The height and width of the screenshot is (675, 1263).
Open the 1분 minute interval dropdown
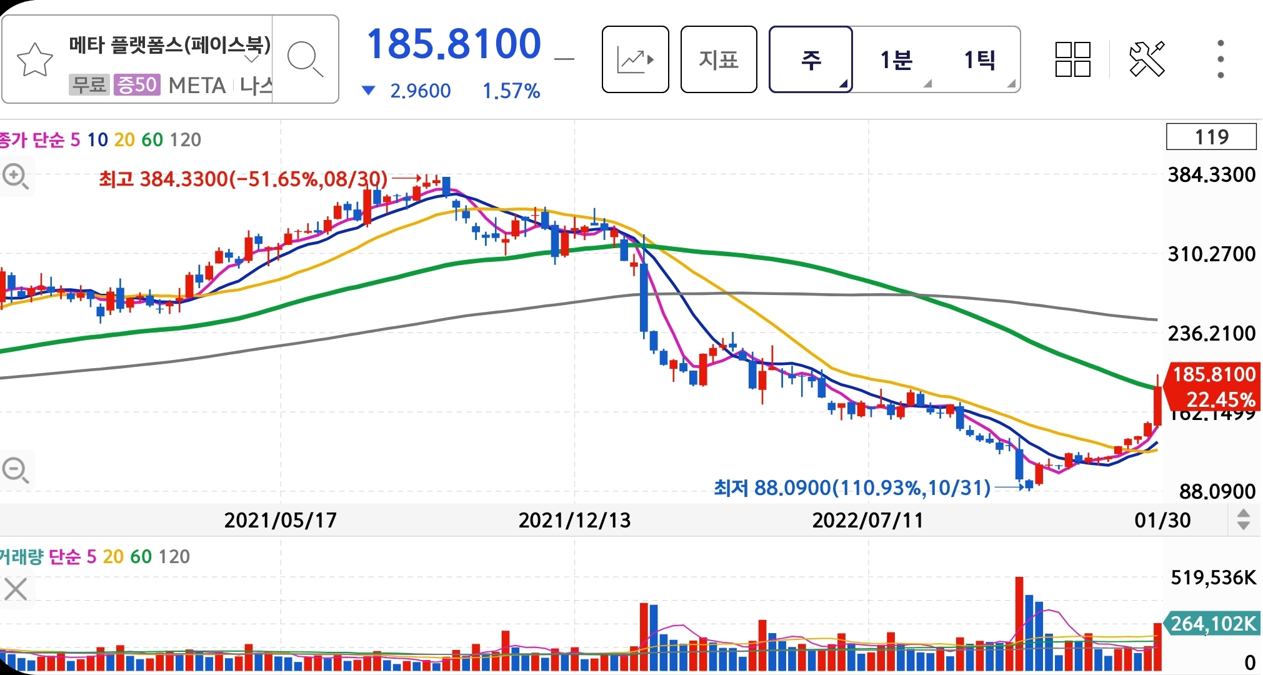point(896,60)
